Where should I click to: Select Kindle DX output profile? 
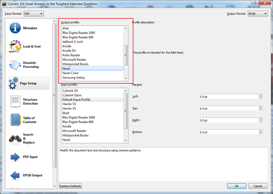coord(92,51)
